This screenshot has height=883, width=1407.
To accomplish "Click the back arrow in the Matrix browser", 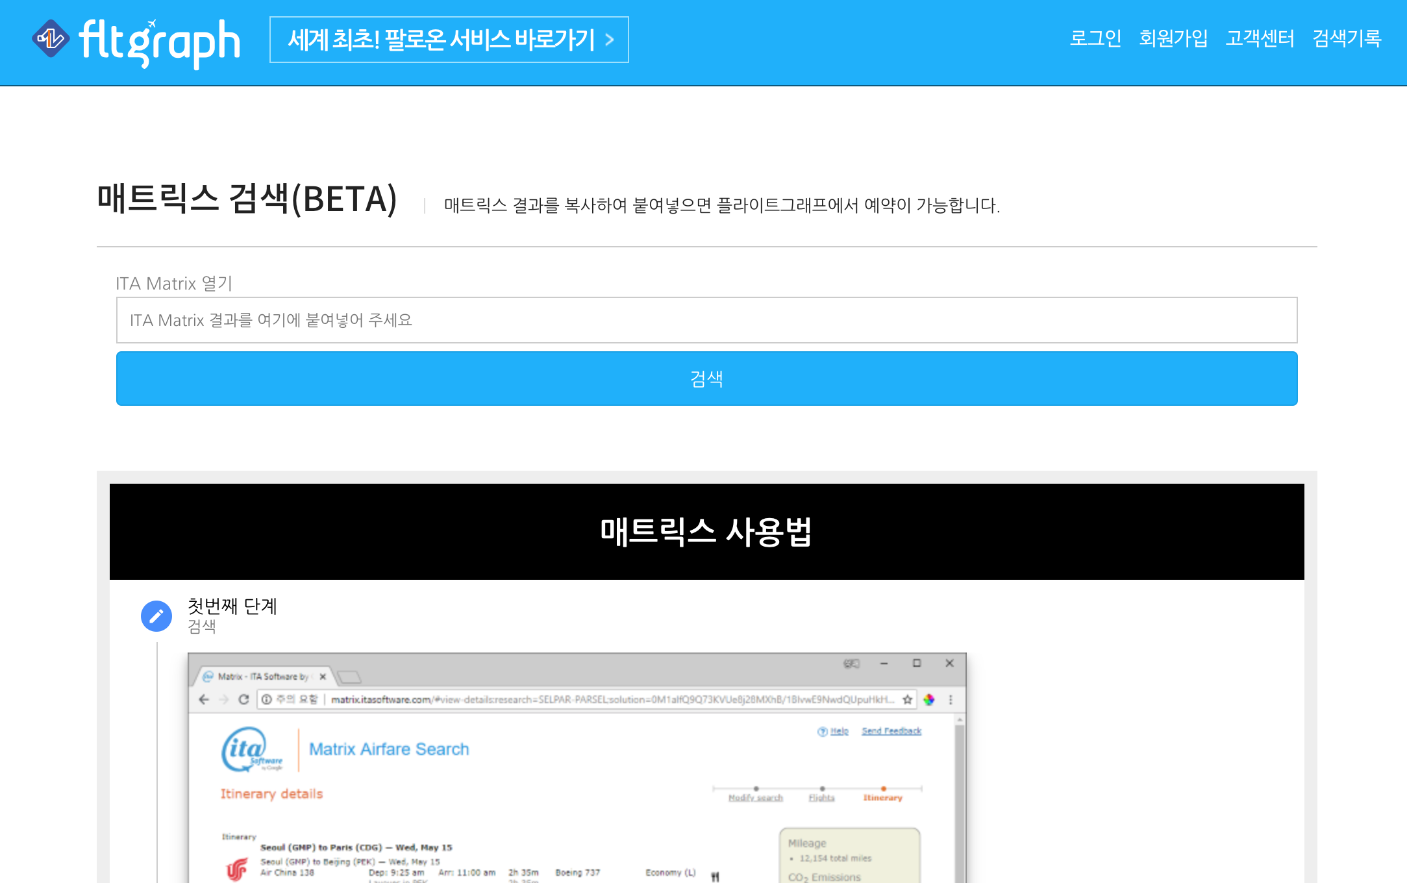I will click(x=203, y=700).
